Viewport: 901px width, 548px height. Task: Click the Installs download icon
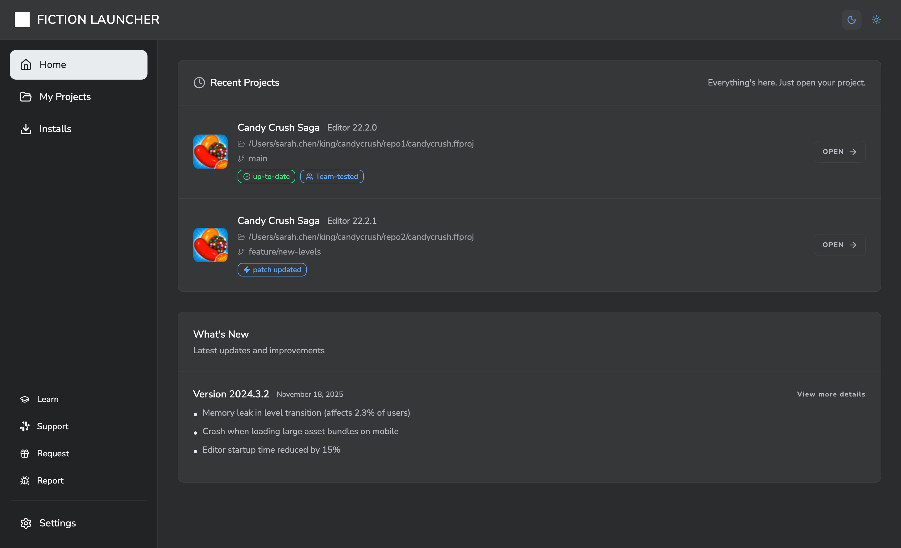(x=26, y=129)
